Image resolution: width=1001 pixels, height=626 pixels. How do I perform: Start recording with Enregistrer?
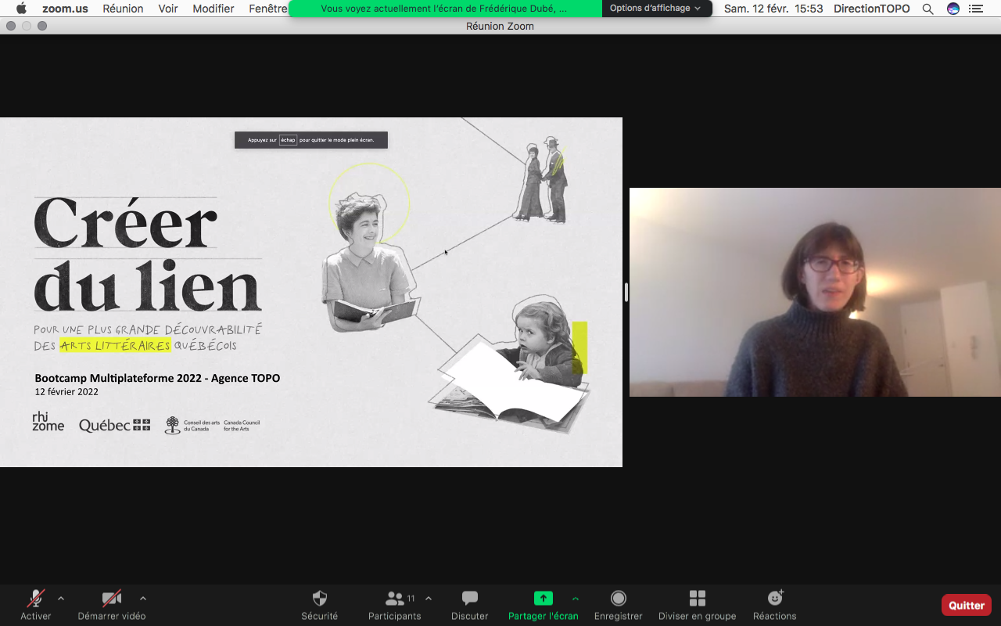coord(618,599)
